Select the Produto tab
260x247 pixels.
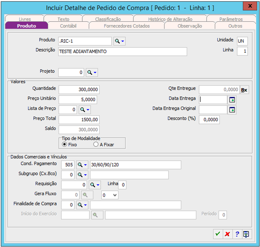[x=27, y=26]
